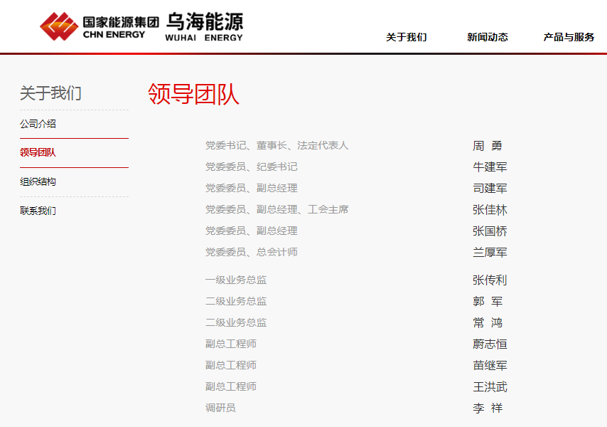Click the 关于我们 sidebar section heading
Viewport: 607px width, 427px height.
point(50,93)
